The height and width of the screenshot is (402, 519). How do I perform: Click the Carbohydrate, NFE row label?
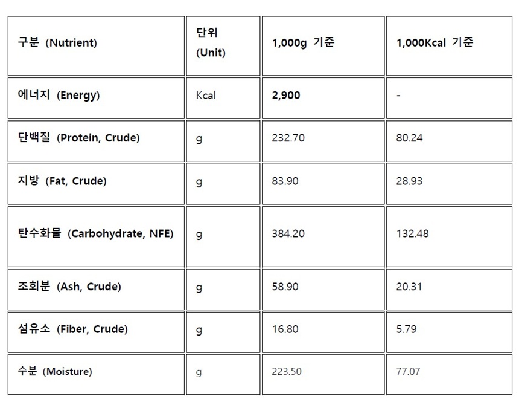click(x=96, y=234)
